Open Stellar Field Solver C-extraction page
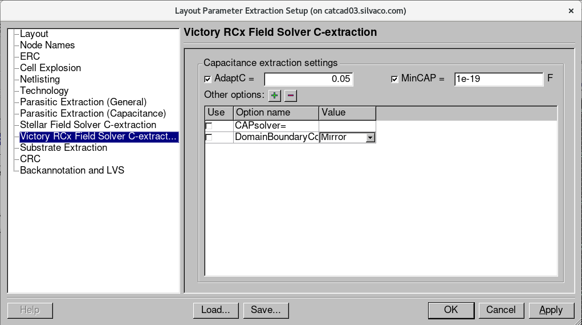 88,125
